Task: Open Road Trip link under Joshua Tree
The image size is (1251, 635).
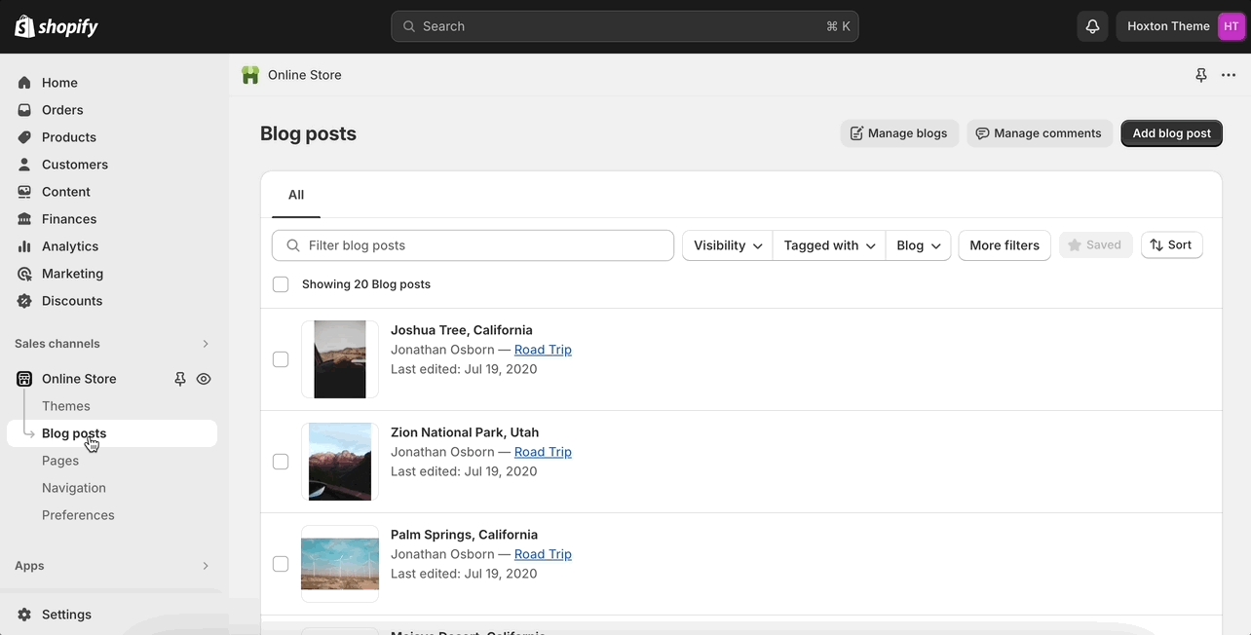Action: 543,350
